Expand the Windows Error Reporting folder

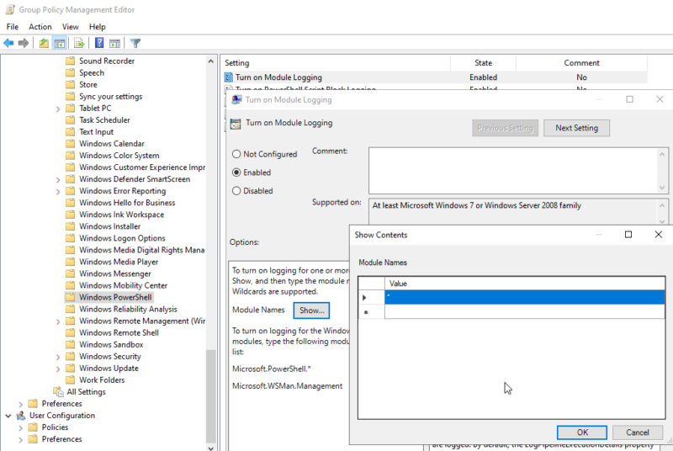pos(58,191)
